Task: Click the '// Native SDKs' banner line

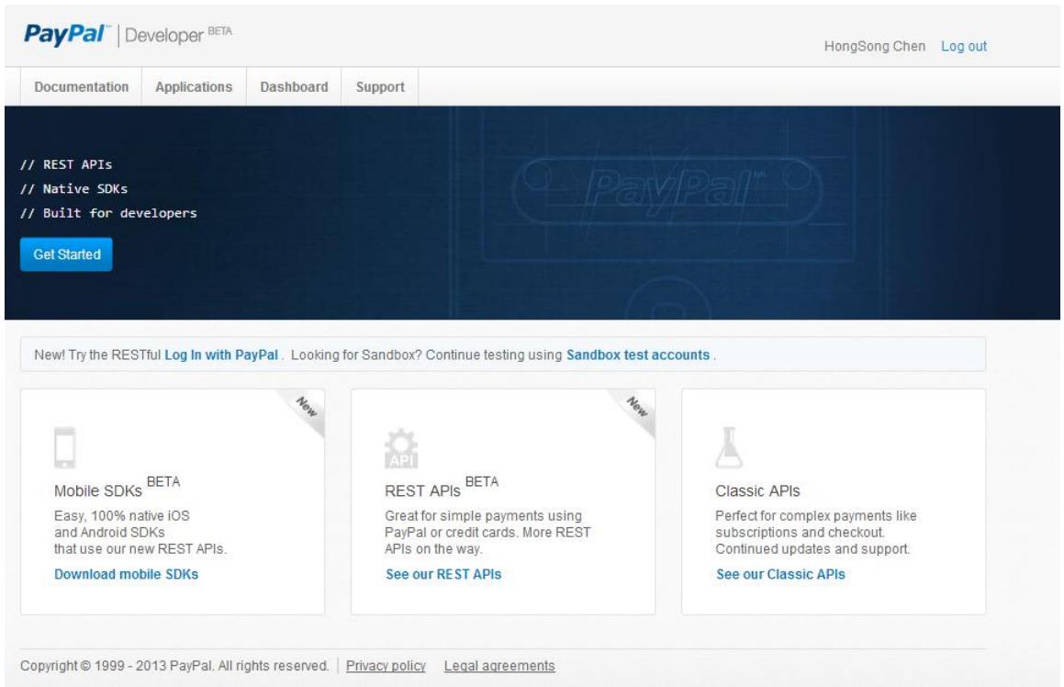Action: 74,188
